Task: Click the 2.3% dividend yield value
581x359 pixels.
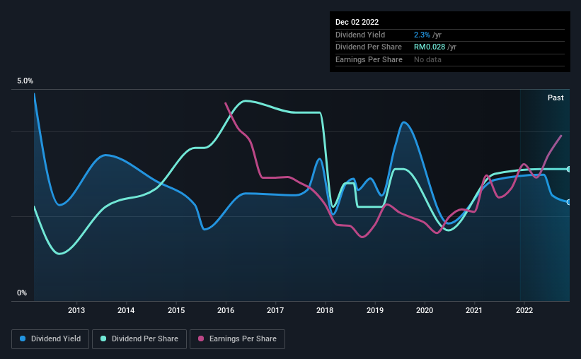Action: pos(422,35)
